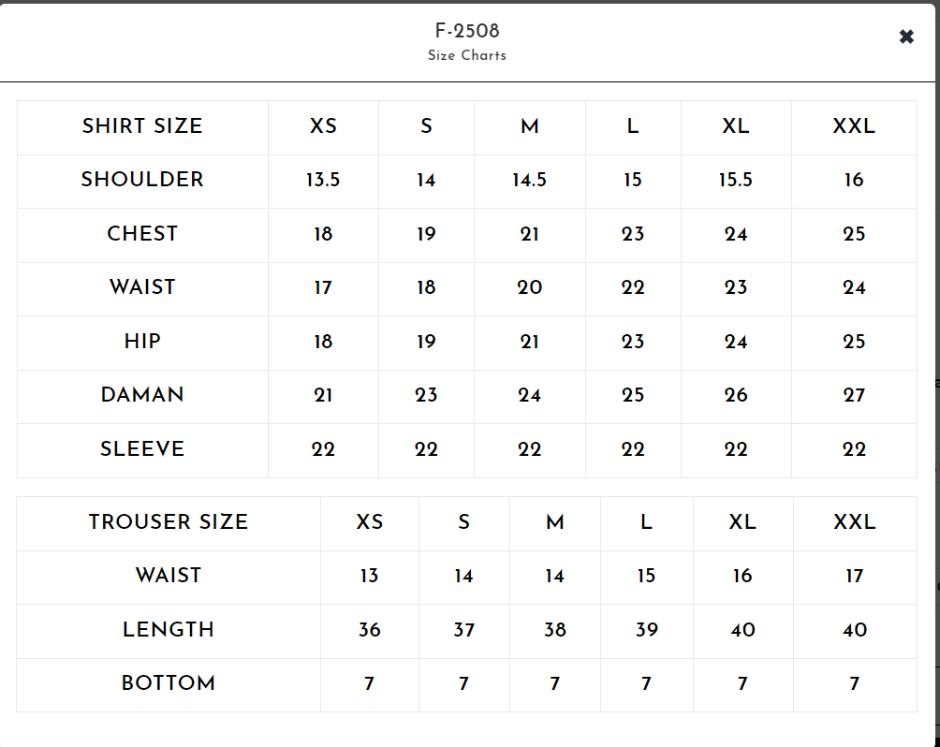The height and width of the screenshot is (747, 940).
Task: Select the LENGTH row label
Action: click(x=169, y=629)
